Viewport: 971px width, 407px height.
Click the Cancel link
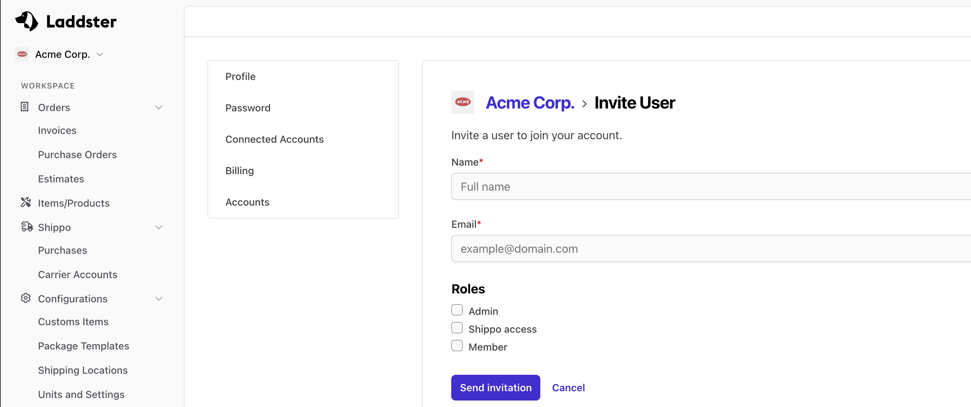tap(568, 387)
